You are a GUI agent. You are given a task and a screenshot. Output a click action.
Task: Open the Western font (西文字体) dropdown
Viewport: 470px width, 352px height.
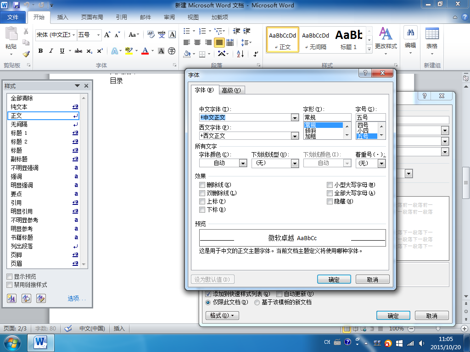[295, 136]
